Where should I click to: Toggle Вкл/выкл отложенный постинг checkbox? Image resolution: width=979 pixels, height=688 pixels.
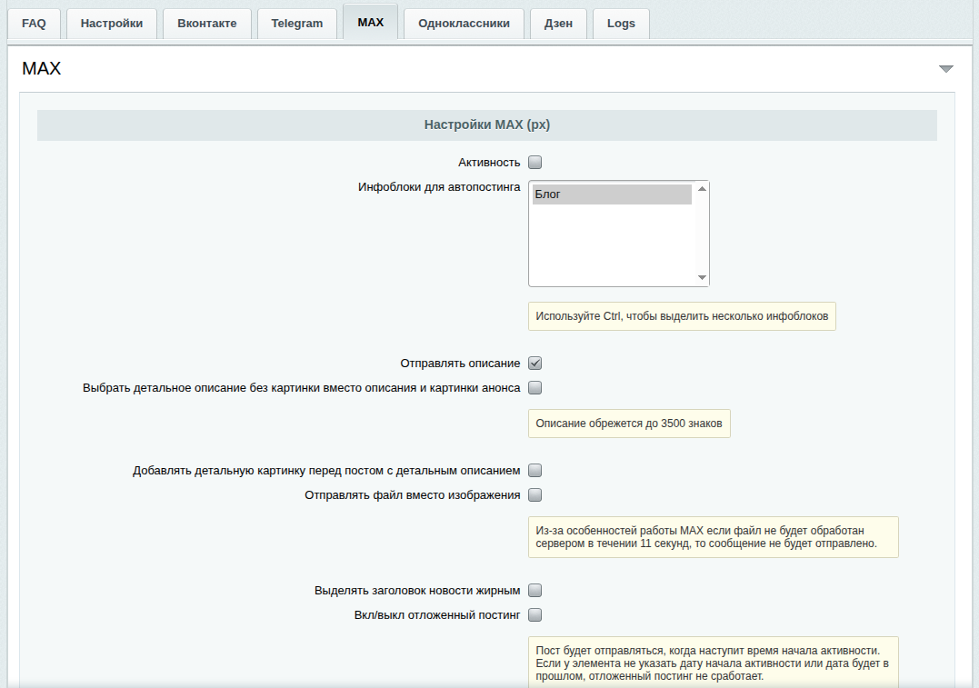coord(535,615)
